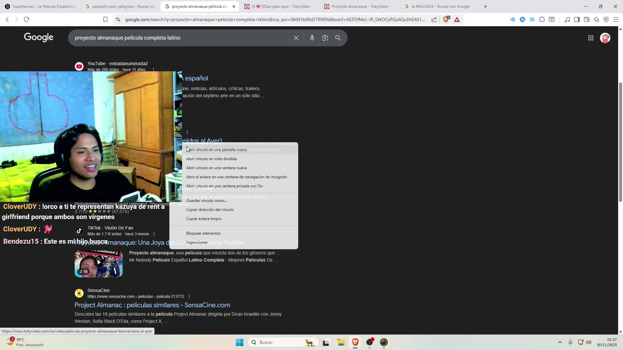Click the page vertical scrollbar

[620, 141]
